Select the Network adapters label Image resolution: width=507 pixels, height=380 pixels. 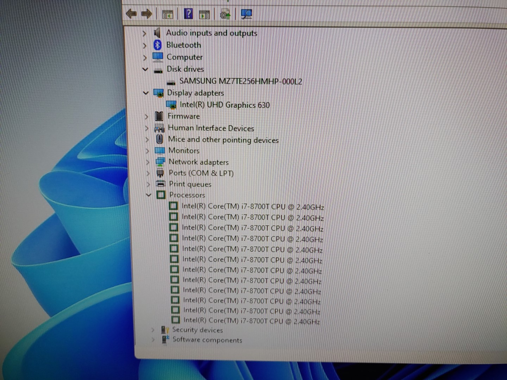199,162
